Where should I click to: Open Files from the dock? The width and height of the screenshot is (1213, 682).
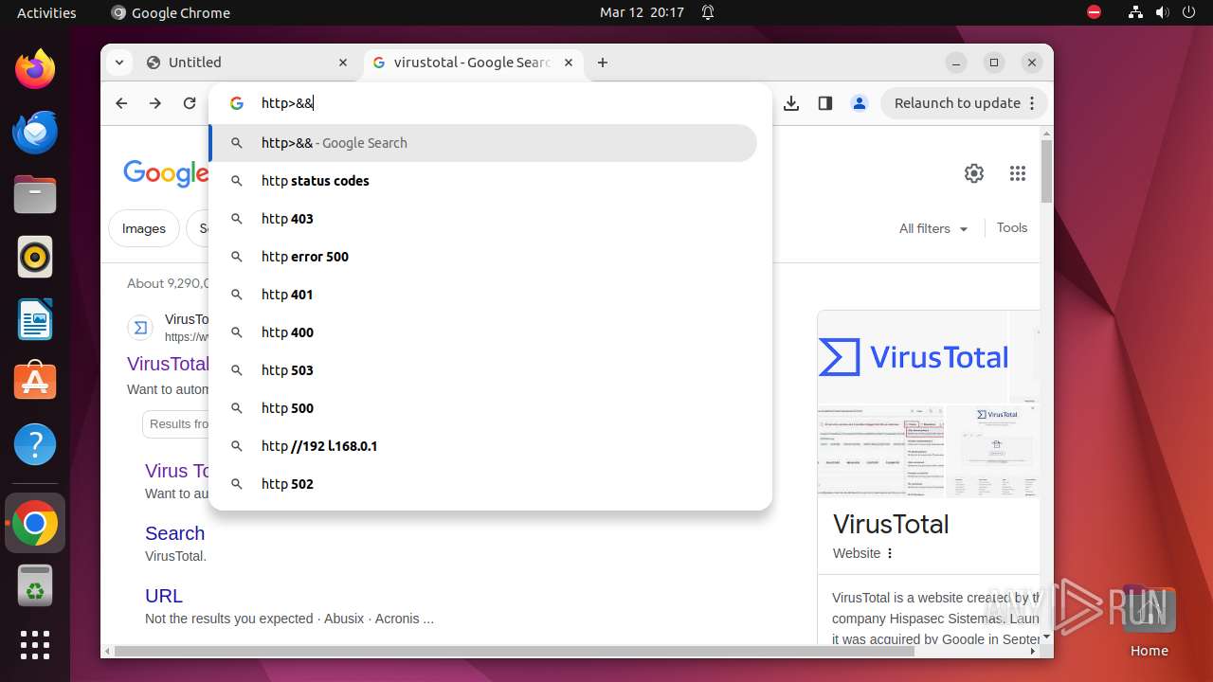(35, 194)
